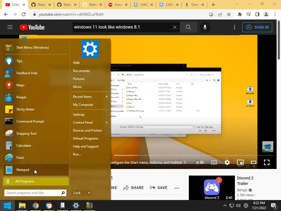Image resolution: width=281 pixels, height=211 pixels.
Task: Toggle video autoplay switch
Action: [200, 162]
